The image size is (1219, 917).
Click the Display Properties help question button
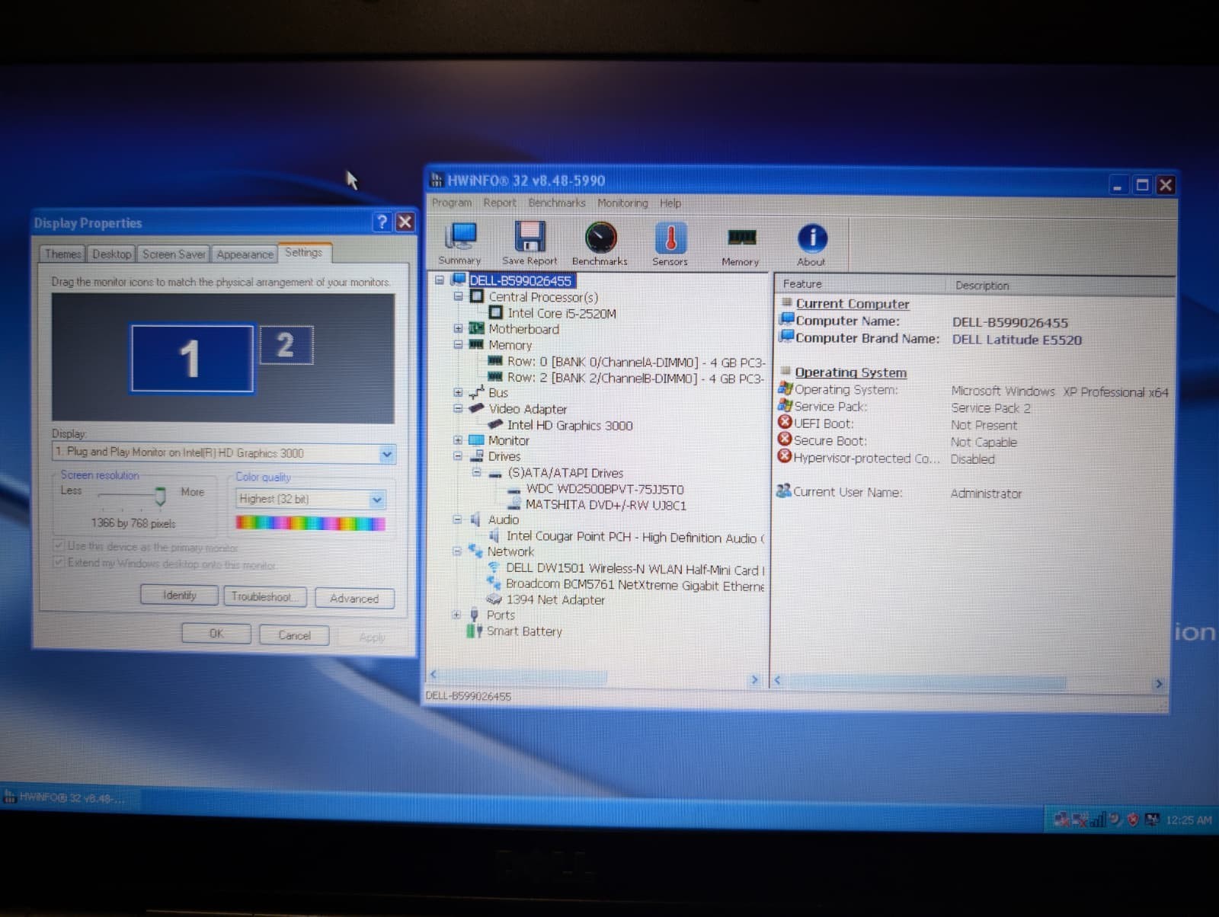[382, 222]
